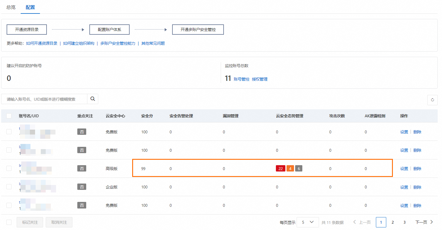Screen dimensions: 442x230
Task: Go to page 3 of the account list
Action: (404, 222)
